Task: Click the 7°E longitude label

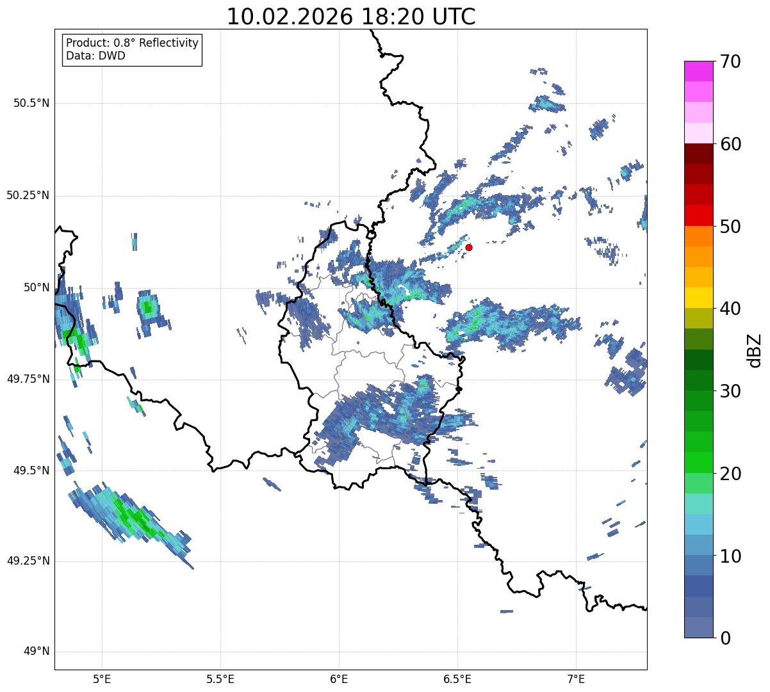Action: tap(576, 679)
